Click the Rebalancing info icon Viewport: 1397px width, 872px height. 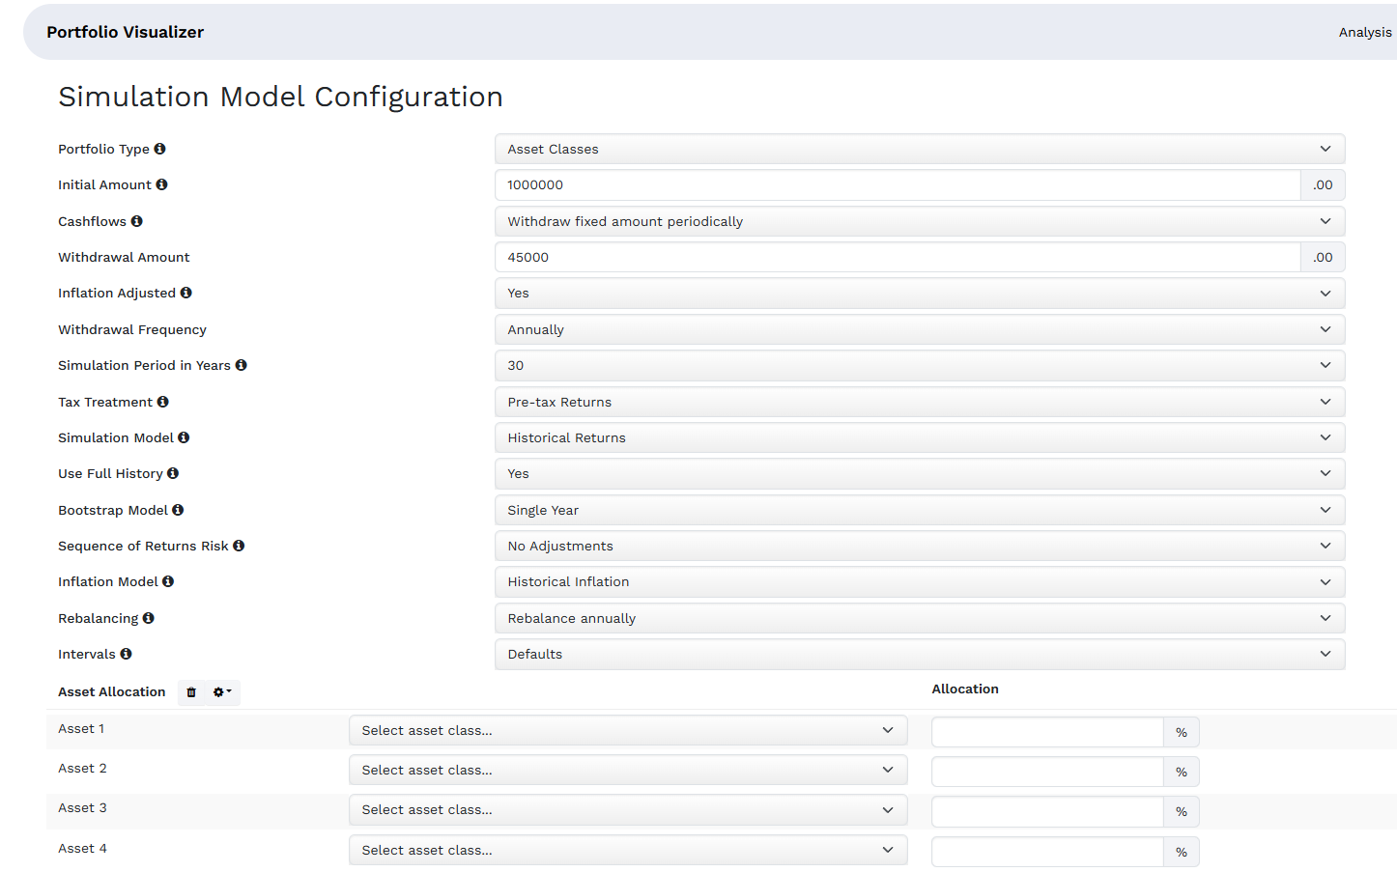point(148,618)
